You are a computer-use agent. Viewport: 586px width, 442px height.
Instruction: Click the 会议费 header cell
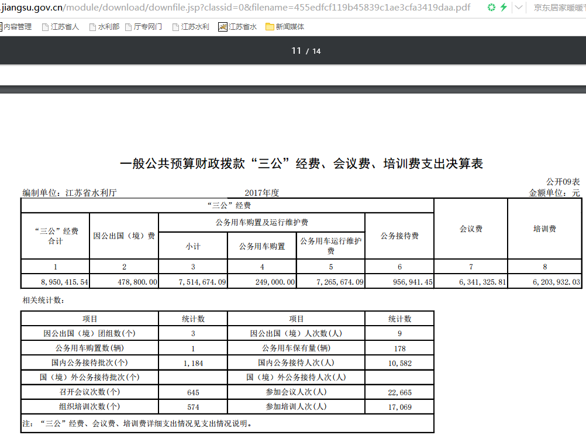click(471, 229)
